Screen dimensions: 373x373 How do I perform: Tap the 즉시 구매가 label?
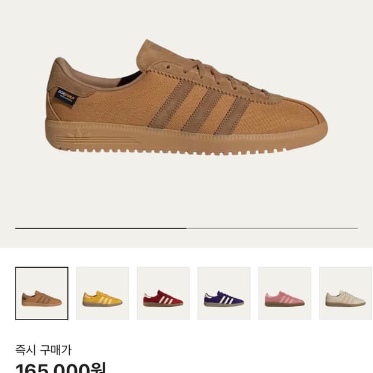click(x=43, y=350)
